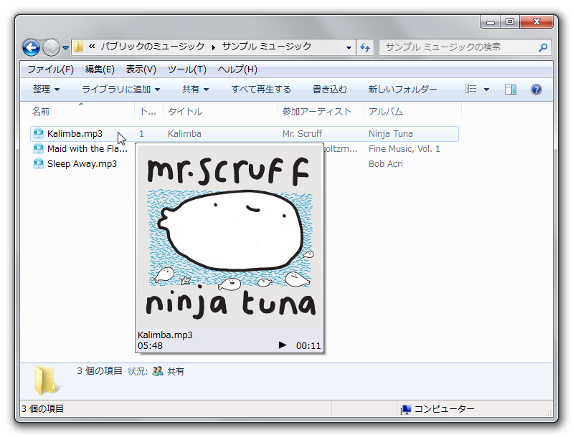The width and height of the screenshot is (573, 437).
Task: Click the Sleep Away.mp3 file icon
Action: pos(39,163)
